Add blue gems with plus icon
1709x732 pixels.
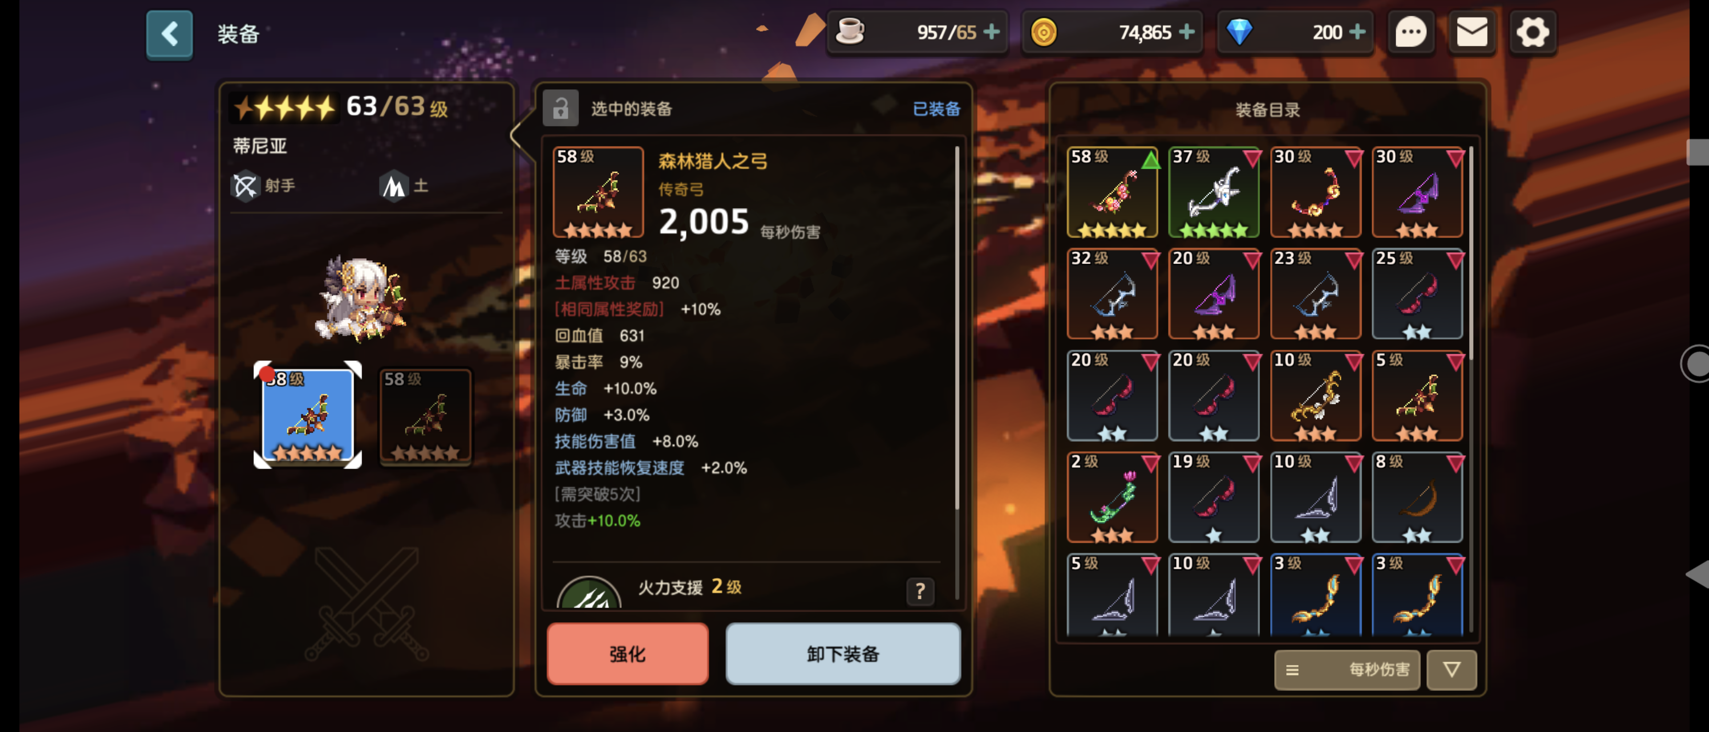coord(1357,32)
